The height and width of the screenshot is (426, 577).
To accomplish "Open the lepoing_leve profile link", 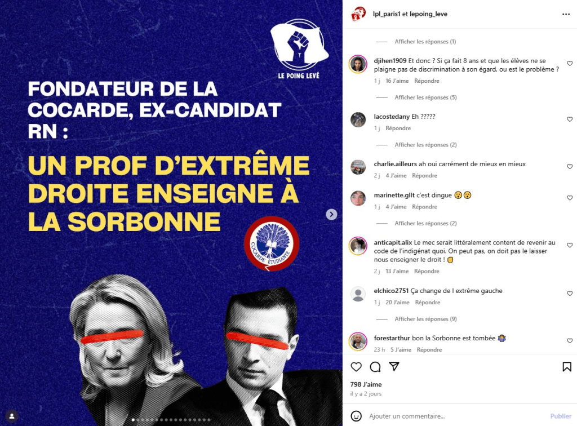I will coord(428,14).
